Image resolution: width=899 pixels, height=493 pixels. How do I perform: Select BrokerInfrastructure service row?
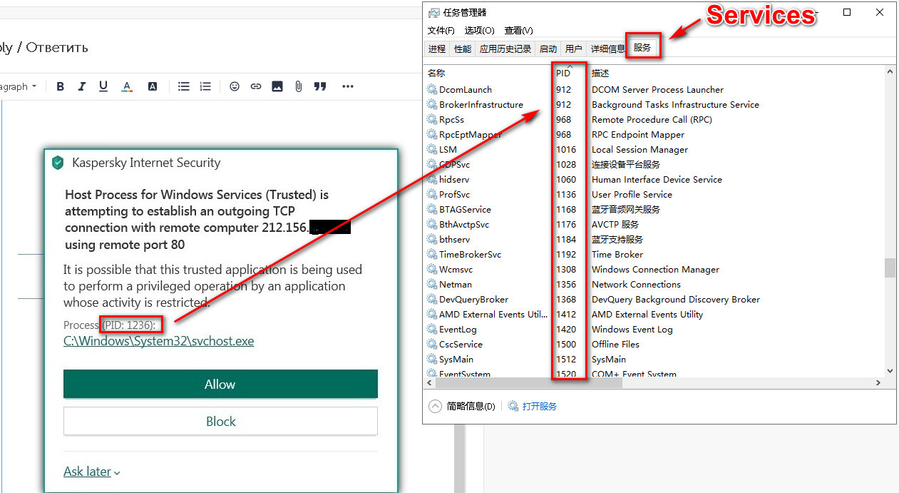coord(654,104)
